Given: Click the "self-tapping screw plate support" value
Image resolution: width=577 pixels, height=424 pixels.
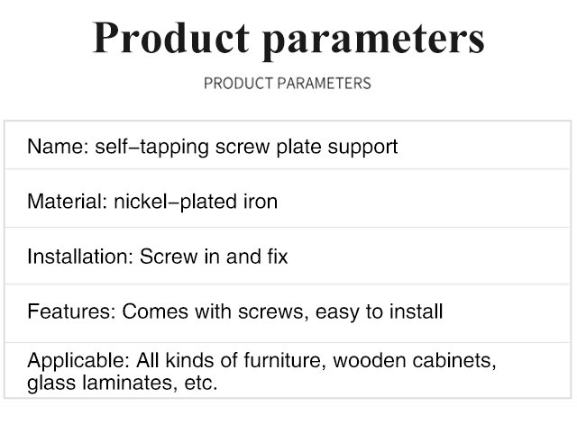Looking at the screenshot, I should click(245, 146).
